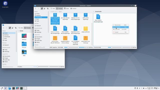Adjust zoom slider in Home window status bar

tap(41, 67)
